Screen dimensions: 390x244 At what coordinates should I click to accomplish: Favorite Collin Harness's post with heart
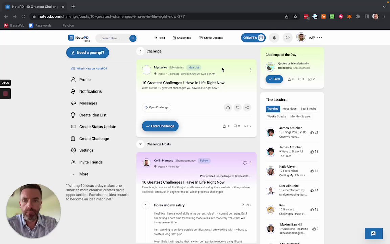(x=245, y=163)
